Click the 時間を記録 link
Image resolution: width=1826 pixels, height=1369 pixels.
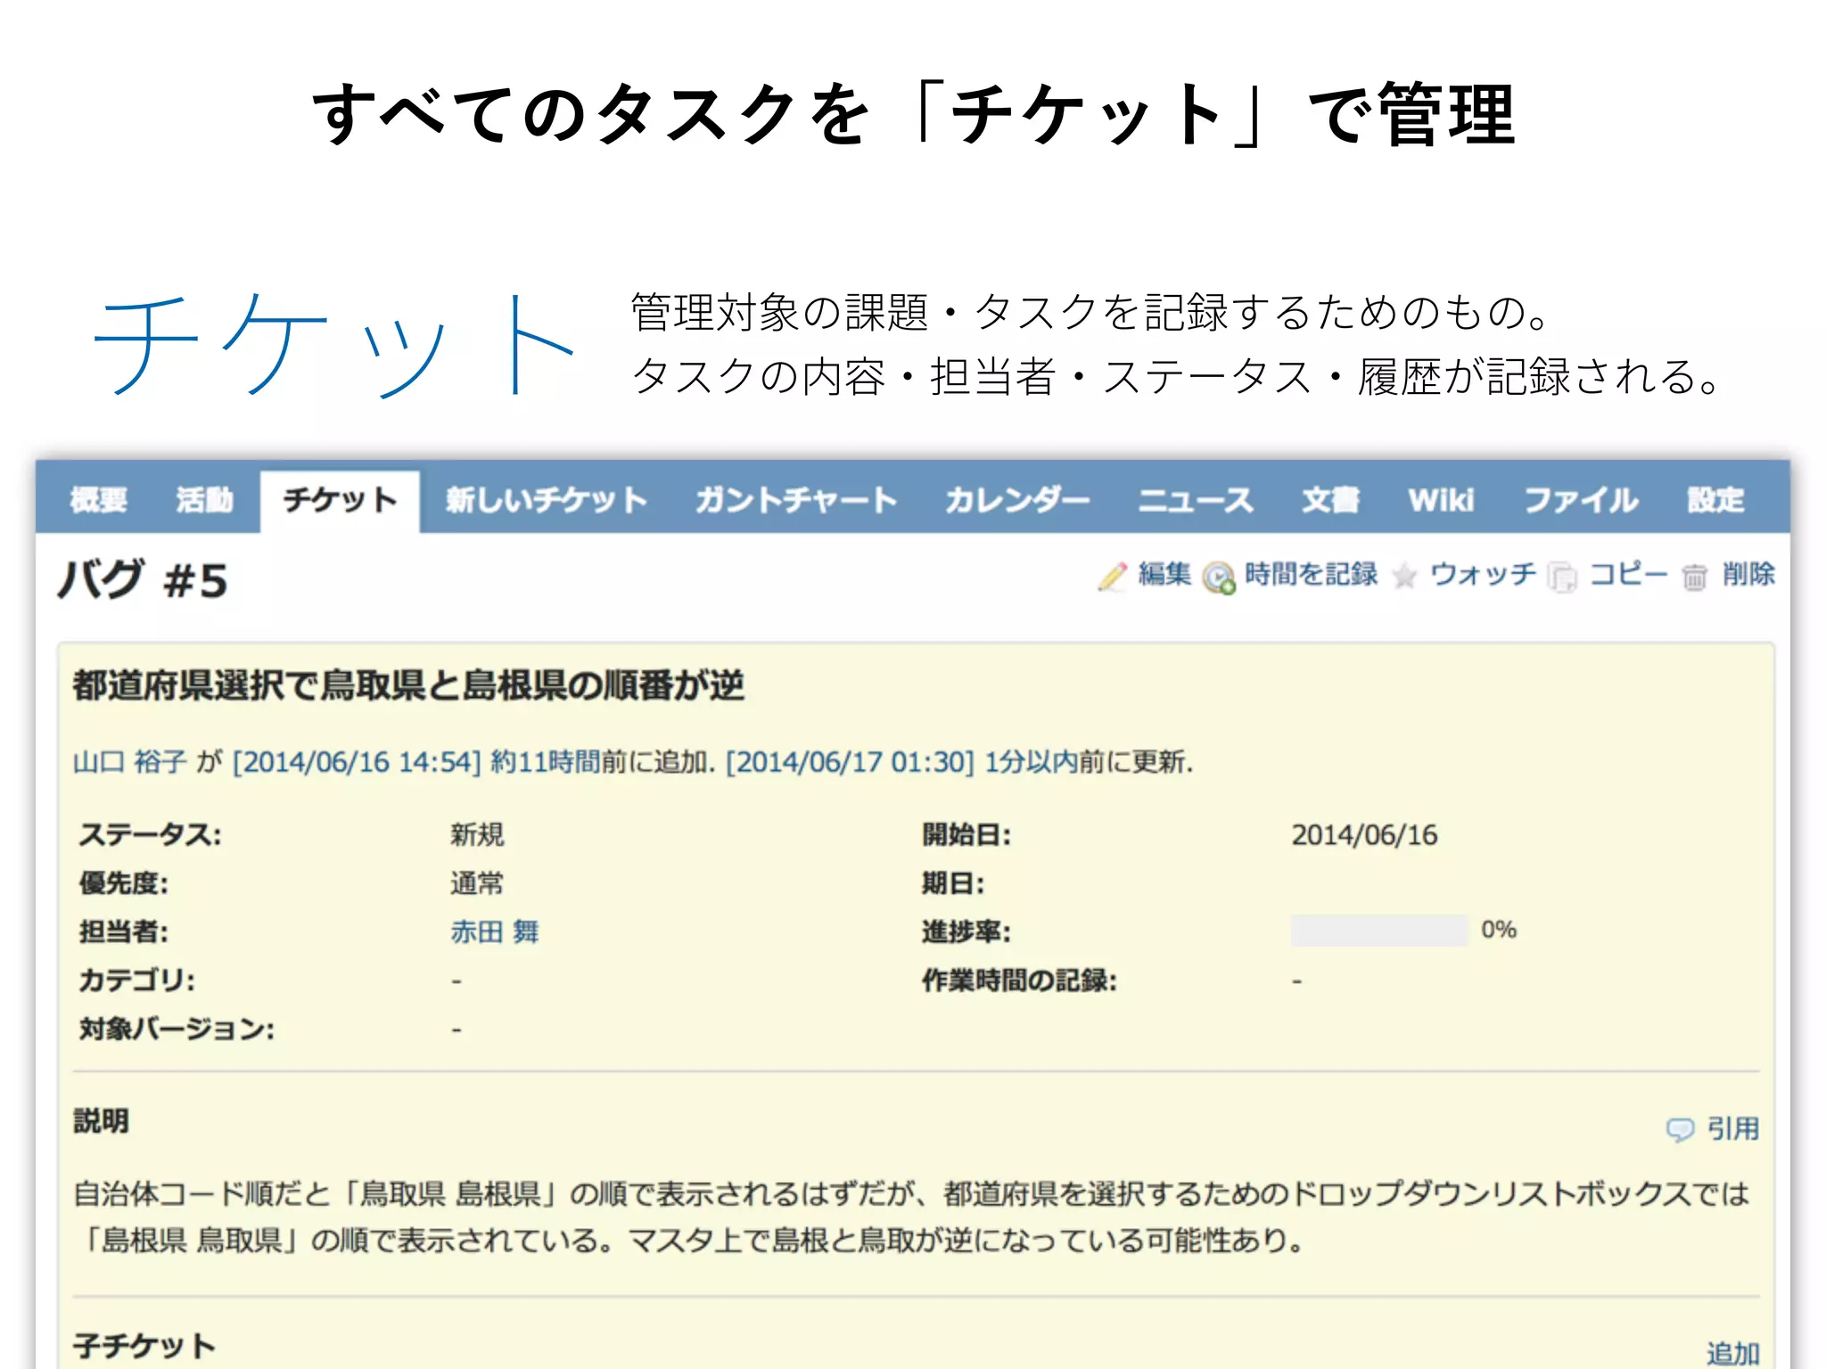(x=1311, y=574)
